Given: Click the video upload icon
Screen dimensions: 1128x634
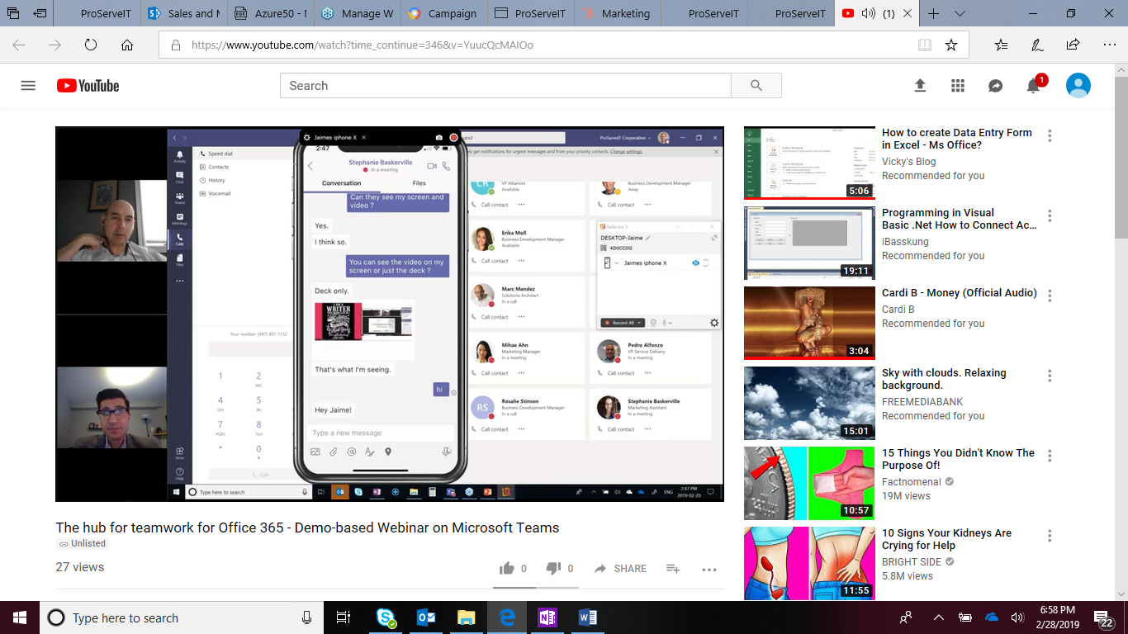Looking at the screenshot, I should tap(920, 85).
